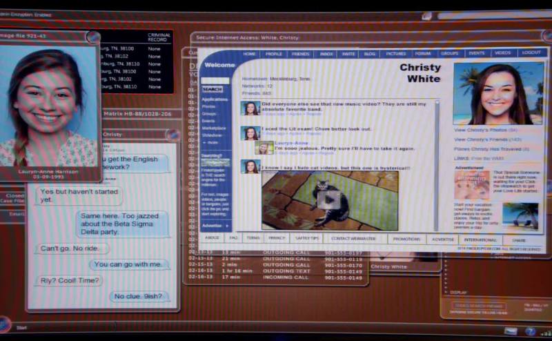Click Christy's avatar beside the music video post
Screen dimensions: 552x341
coord(250,108)
